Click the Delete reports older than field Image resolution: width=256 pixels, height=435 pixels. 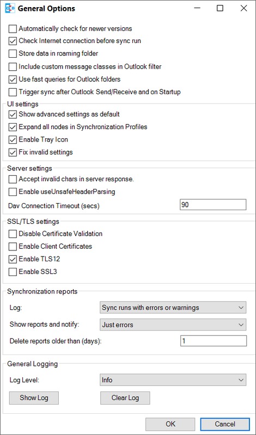[213, 341]
